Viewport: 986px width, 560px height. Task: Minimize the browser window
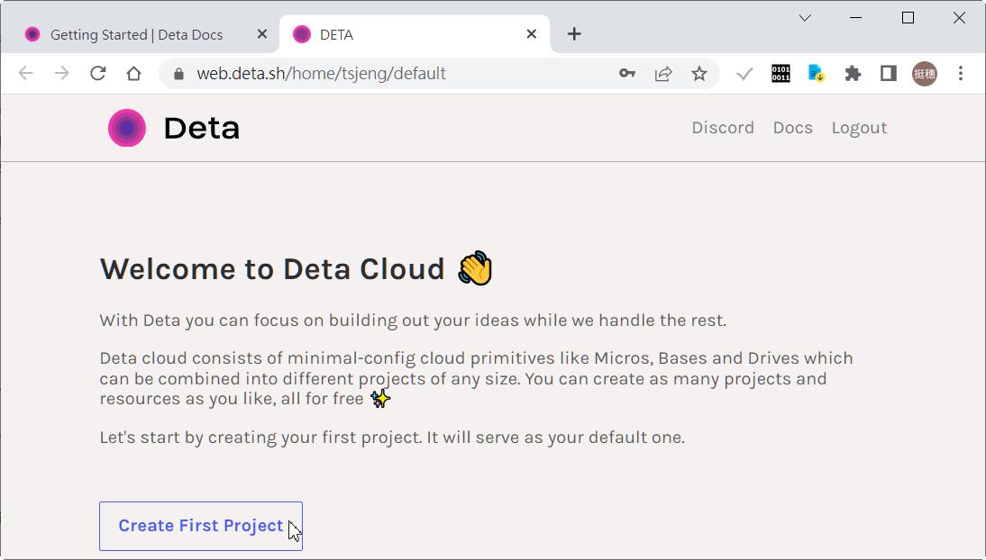(855, 18)
